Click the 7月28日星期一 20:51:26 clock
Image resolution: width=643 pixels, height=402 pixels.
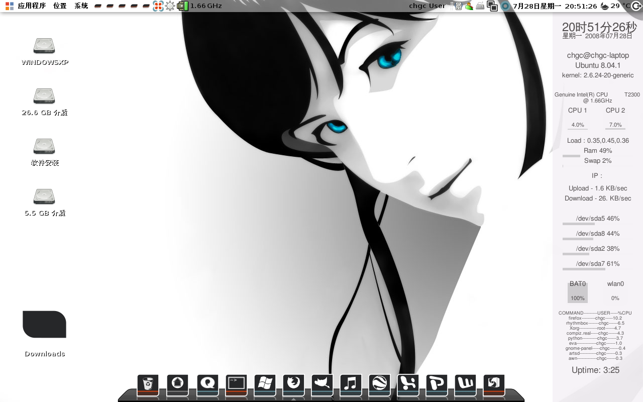coord(555,6)
